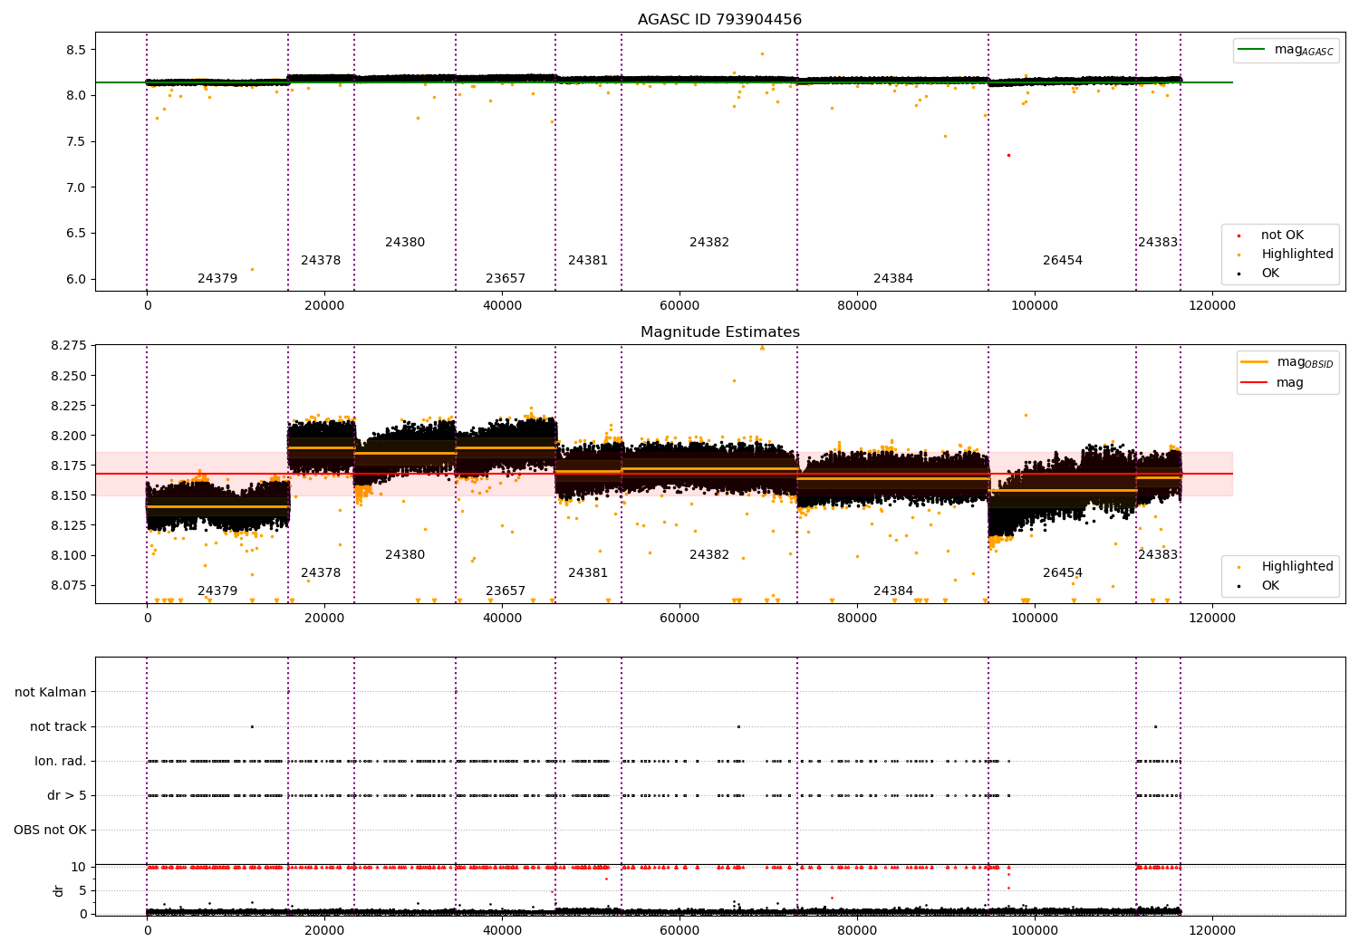The image size is (1359, 951).
Task: Click obsid label 24383 in Magnitude Estimates plot
Action: (1158, 555)
